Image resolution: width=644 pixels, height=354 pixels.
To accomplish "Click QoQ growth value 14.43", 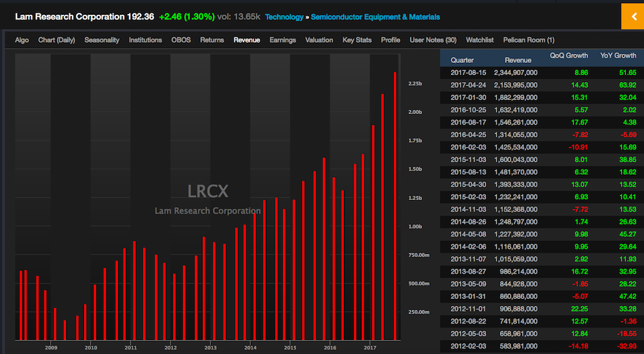I will (x=579, y=85).
